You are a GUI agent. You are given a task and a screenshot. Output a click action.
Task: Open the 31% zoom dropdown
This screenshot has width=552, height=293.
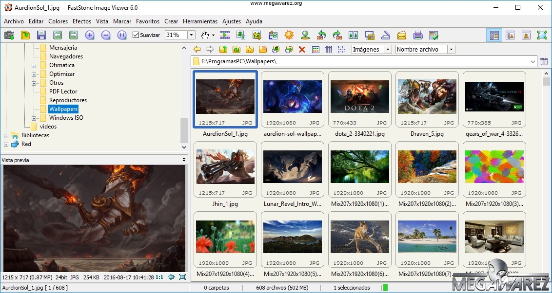[191, 35]
